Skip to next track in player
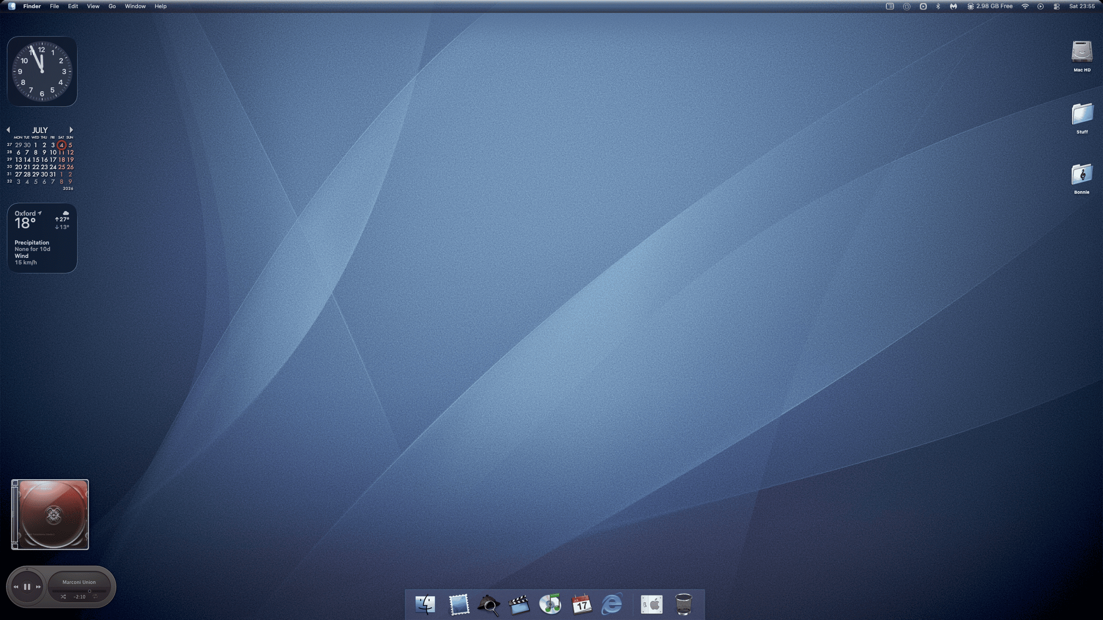 [x=38, y=587]
